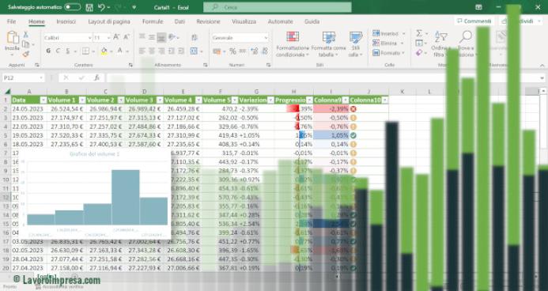
Task: Click row header 20
Action: [x=6, y=268]
